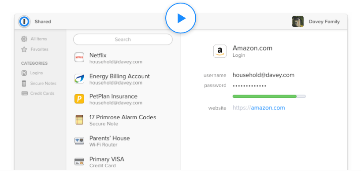Image resolution: width=361 pixels, height=180 pixels.
Task: Click the PetPlan Insurance icon
Action: click(x=79, y=99)
